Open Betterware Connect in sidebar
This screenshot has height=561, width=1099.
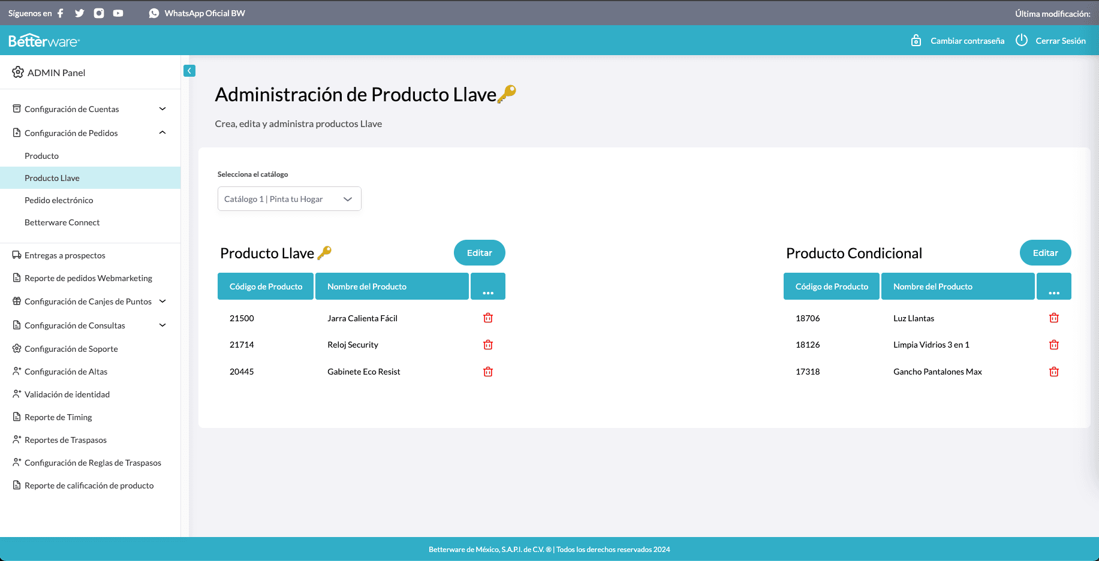(62, 222)
